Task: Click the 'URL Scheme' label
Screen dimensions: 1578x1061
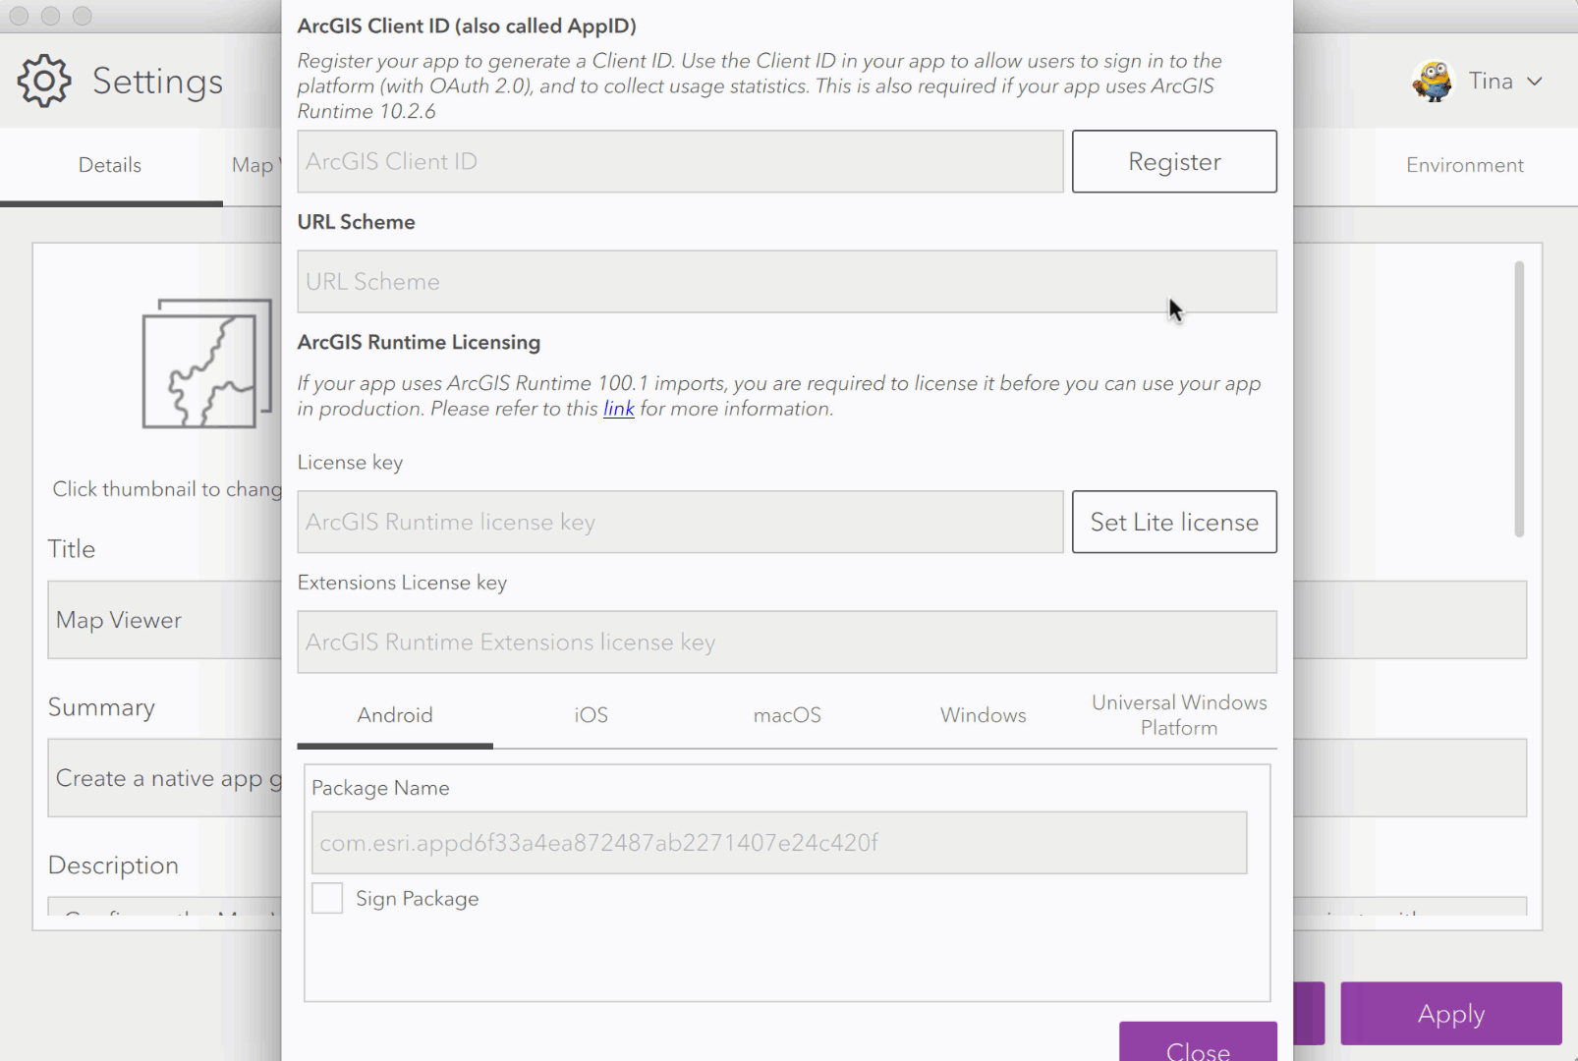Action: [356, 222]
